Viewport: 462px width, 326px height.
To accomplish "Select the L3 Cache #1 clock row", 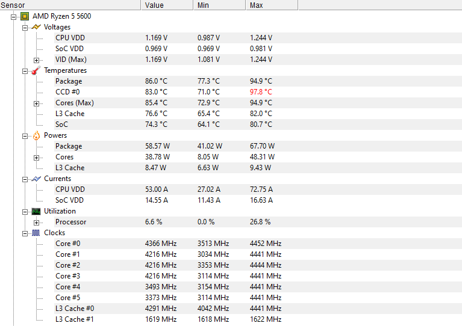I will pos(74,319).
